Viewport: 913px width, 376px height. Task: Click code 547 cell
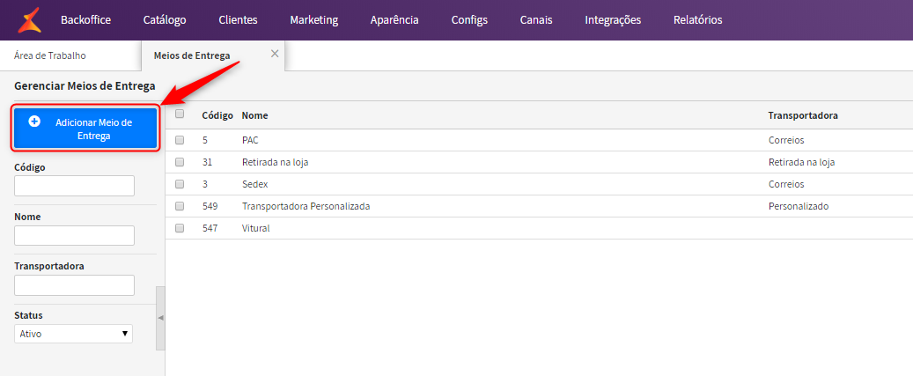click(210, 228)
